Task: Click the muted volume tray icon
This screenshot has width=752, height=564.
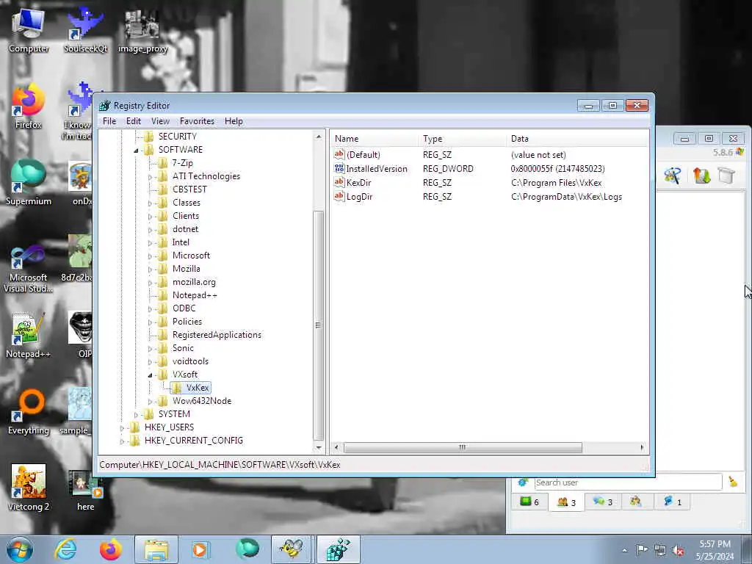Action: pos(678,551)
